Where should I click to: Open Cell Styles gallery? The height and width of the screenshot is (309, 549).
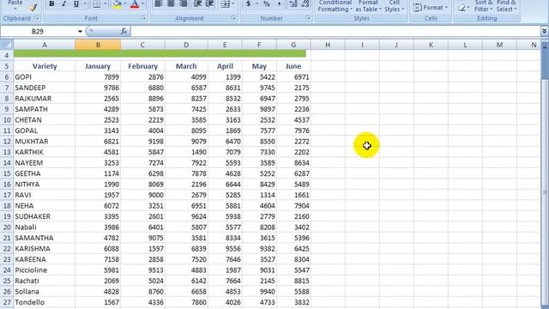(395, 6)
